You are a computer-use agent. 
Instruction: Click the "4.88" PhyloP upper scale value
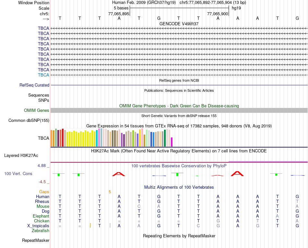coord(41,166)
